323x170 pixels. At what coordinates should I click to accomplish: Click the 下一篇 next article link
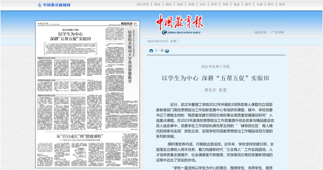(159, 51)
